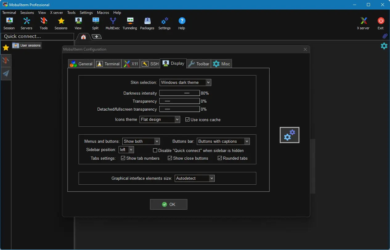Open the Settings menu in menu bar
Image resolution: width=390 pixels, height=250 pixels.
86,13
